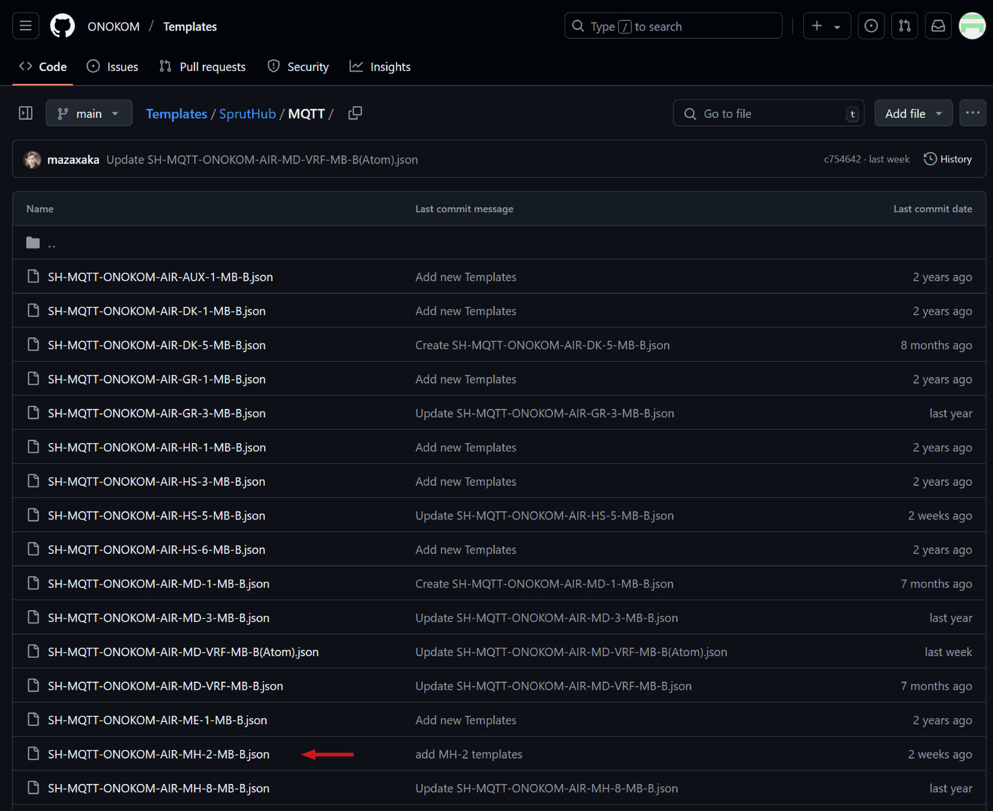The height and width of the screenshot is (811, 993).
Task: Open the issues circle icon in header
Action: (871, 26)
